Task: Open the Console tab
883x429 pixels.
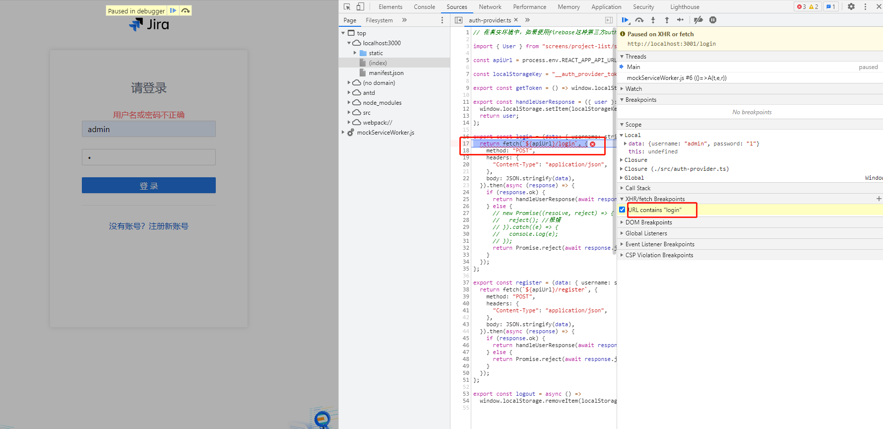Action: pyautogui.click(x=425, y=7)
